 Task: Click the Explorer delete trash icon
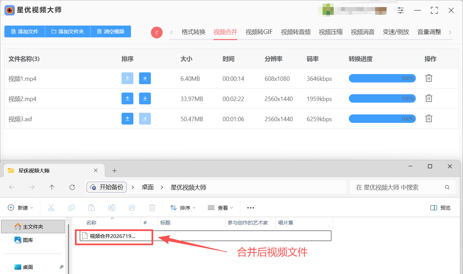(x=152, y=208)
